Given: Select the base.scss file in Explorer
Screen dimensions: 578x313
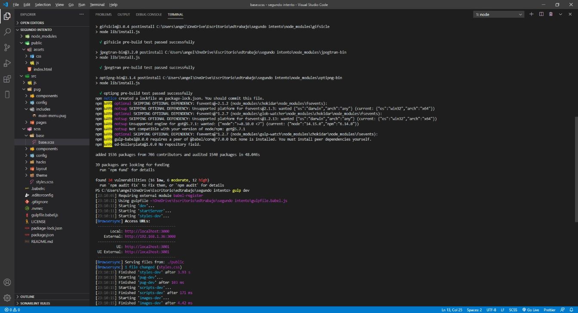Looking at the screenshot, I should click(x=43, y=142).
